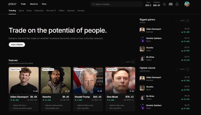201x115 pixels.
Task: Open Elon Musk featured card photo
Action: click(x=120, y=80)
